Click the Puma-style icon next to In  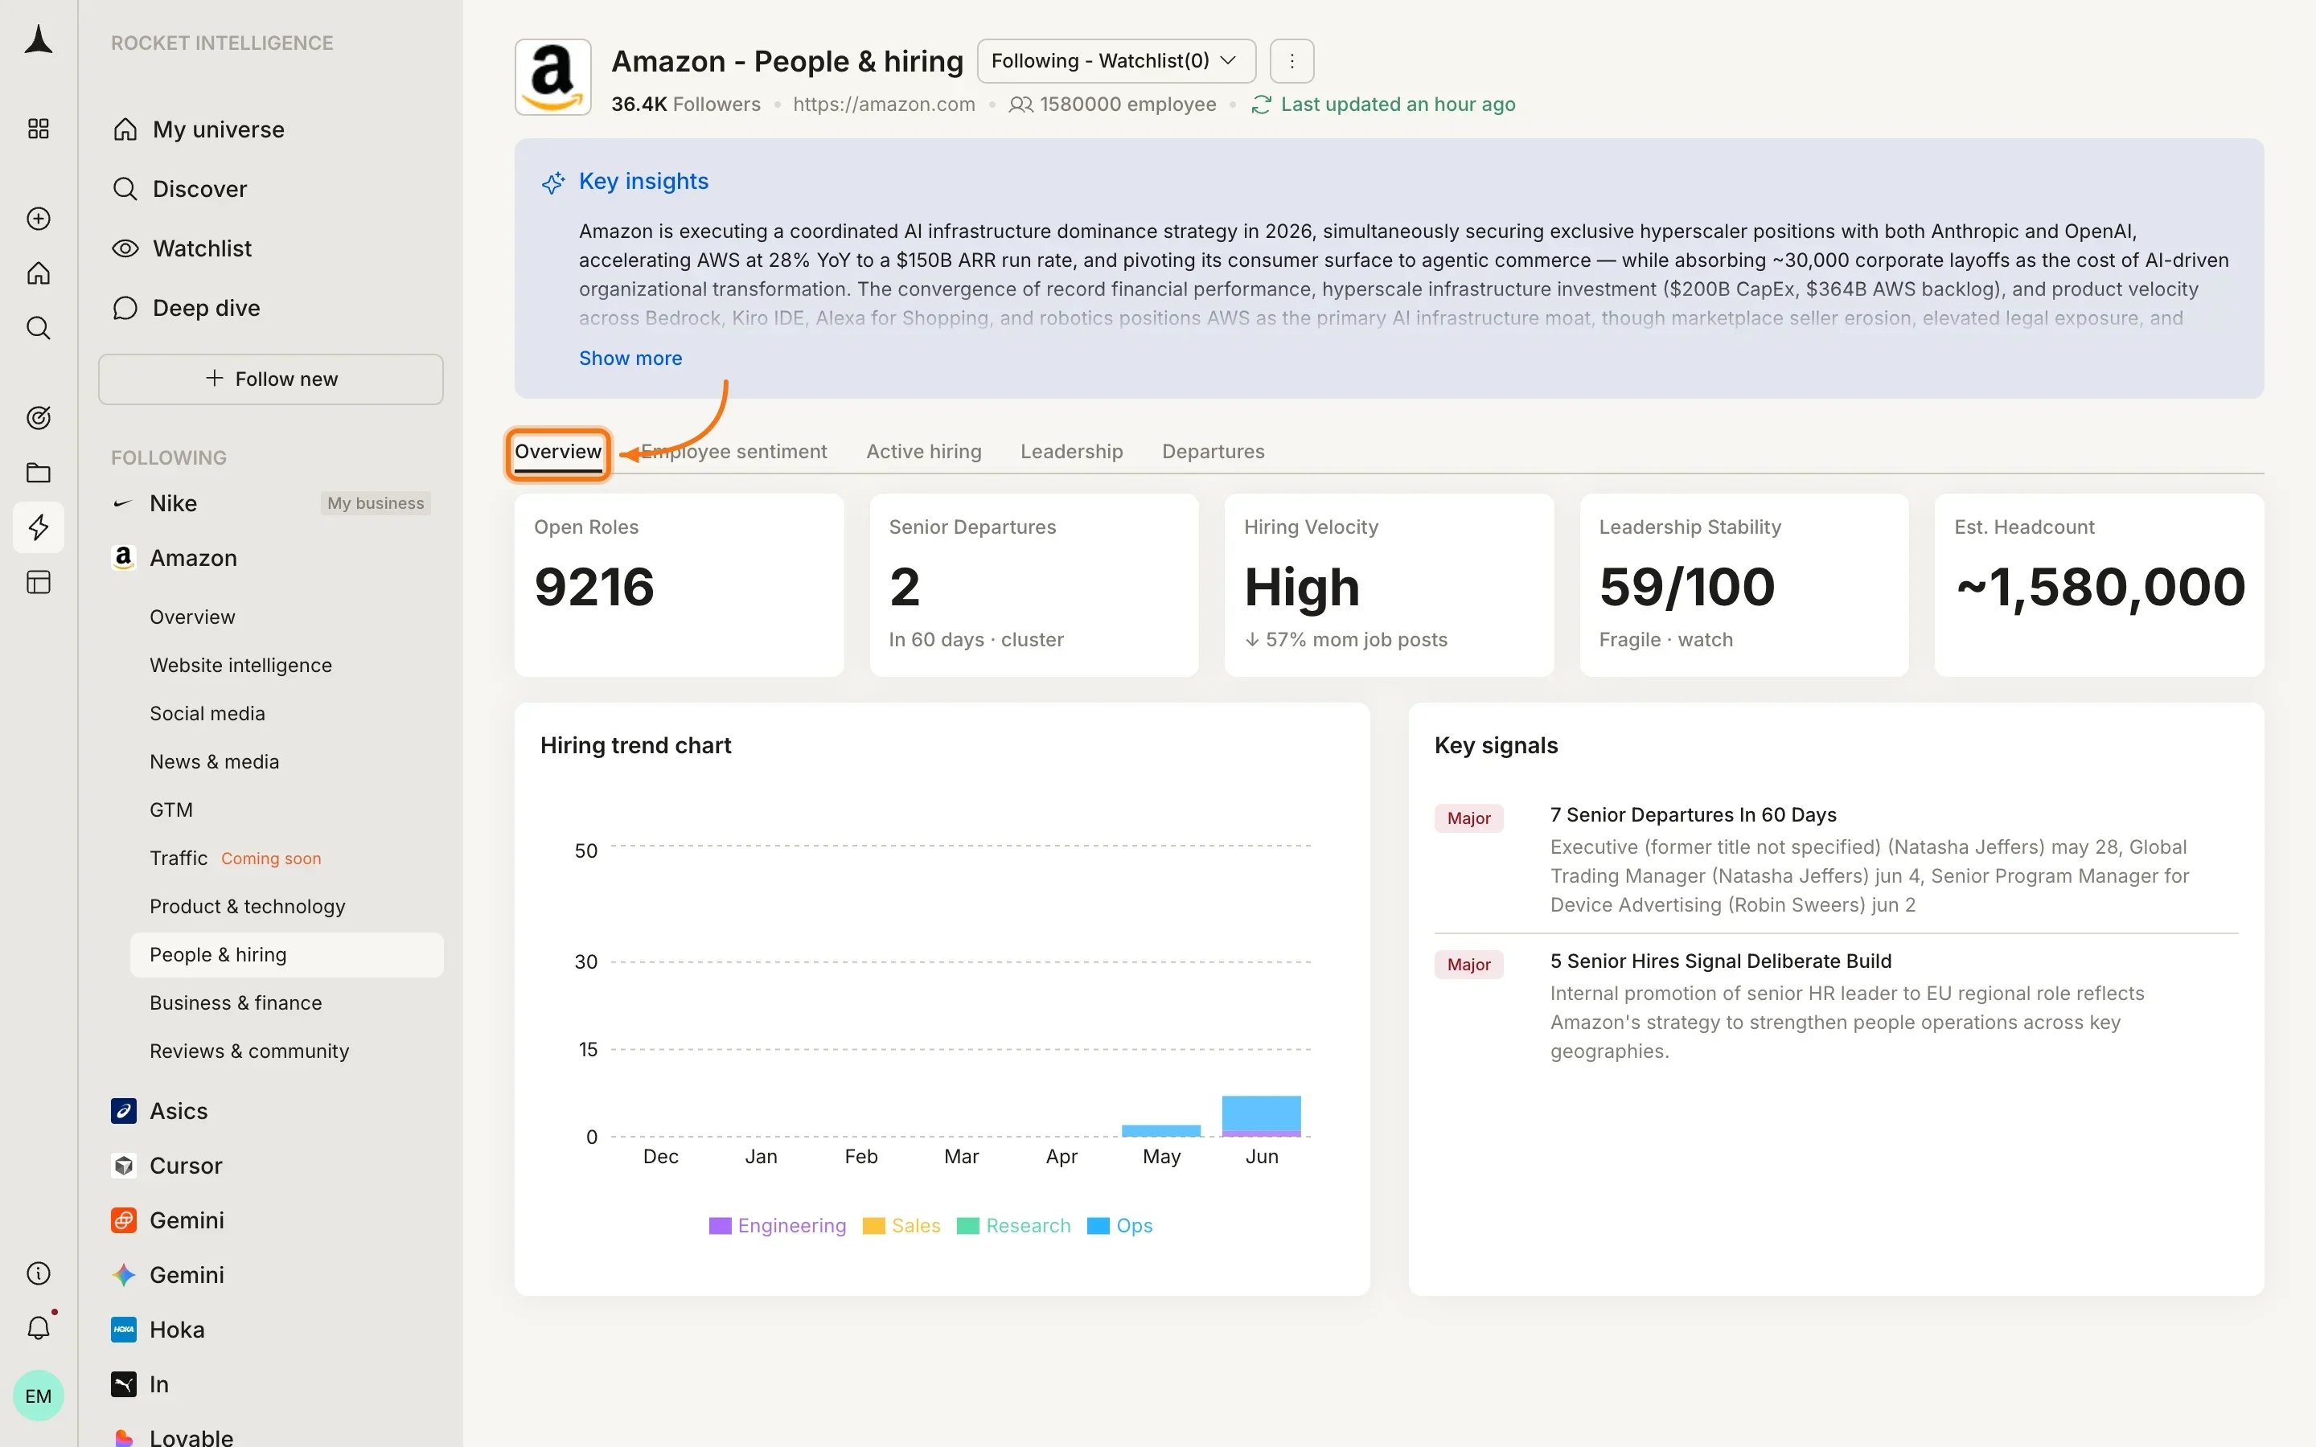point(124,1385)
